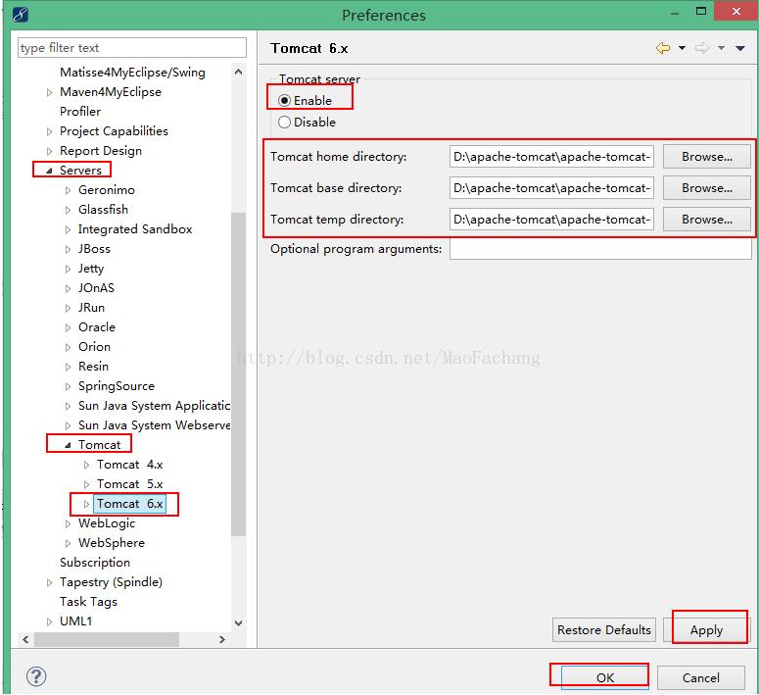Expand the Maven4MyEclipse tree node
Viewport: 759px width, 695px height.
[50, 92]
